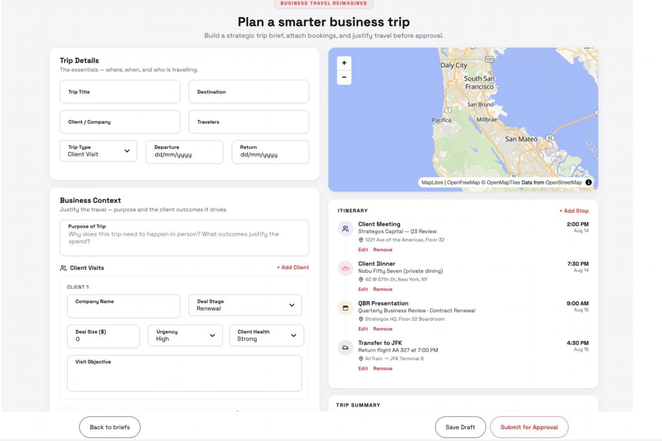Remove the QBR Presentation stop

tap(383, 329)
